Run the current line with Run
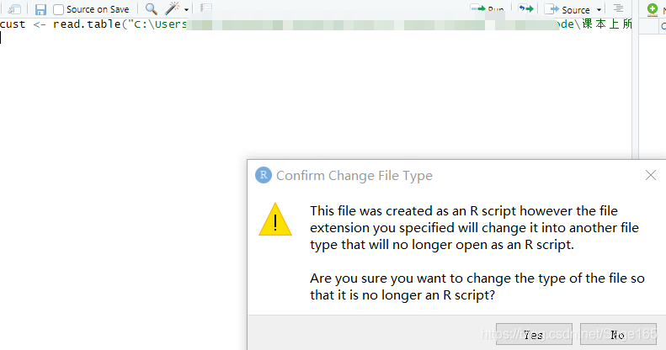Image resolution: width=666 pixels, height=350 pixels. pos(488,8)
